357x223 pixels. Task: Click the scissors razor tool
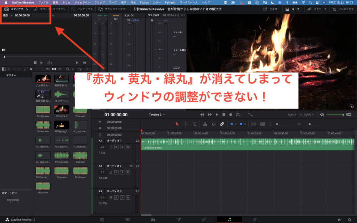tap(205, 124)
